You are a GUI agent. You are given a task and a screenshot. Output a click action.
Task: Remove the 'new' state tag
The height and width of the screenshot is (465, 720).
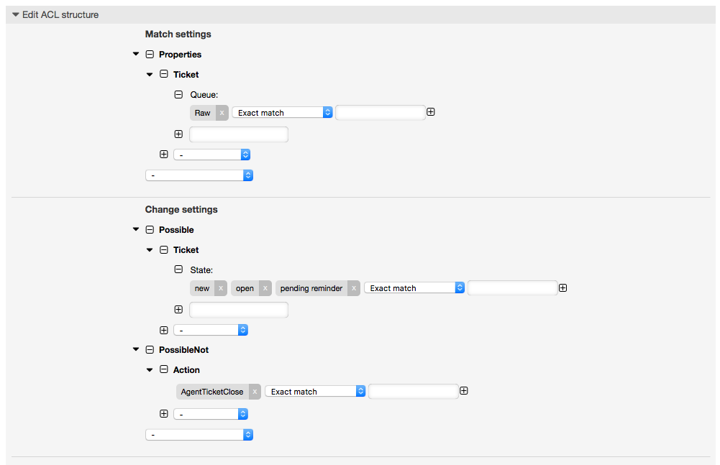(x=221, y=288)
